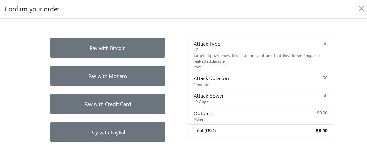The image size is (367, 156).
Task: Click the $0 price beside Attack power
Action: click(325, 95)
